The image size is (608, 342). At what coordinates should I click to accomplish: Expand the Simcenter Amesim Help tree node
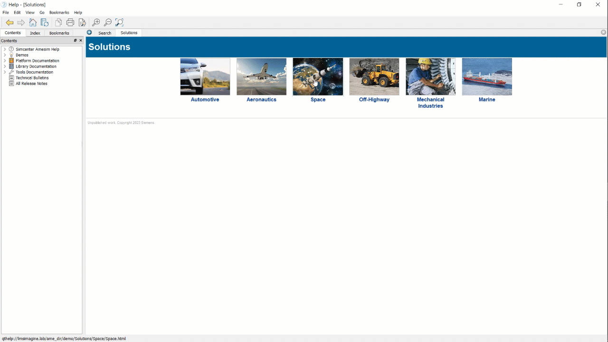(x=5, y=49)
